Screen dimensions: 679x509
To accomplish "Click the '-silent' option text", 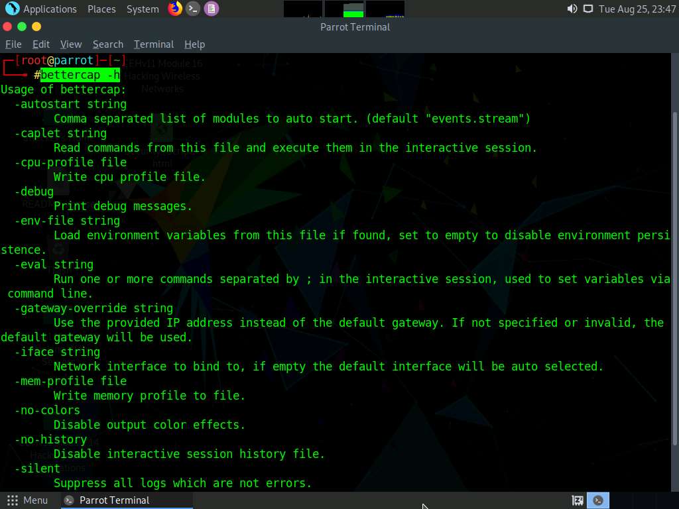I will [37, 469].
